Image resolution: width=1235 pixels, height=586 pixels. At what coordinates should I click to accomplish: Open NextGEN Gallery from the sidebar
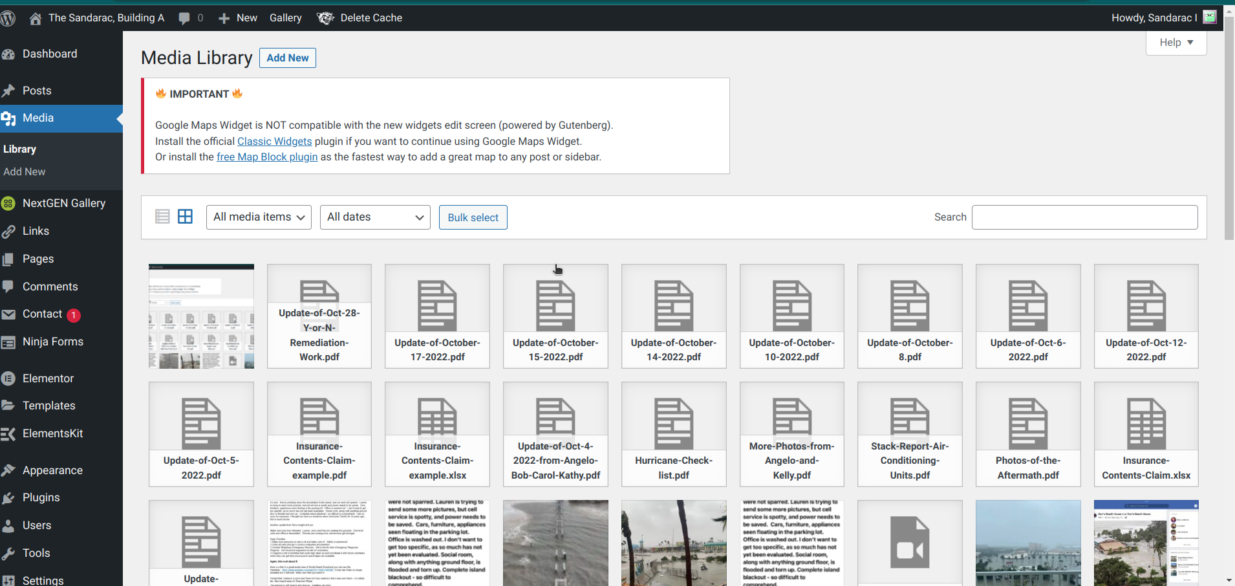pyautogui.click(x=63, y=203)
